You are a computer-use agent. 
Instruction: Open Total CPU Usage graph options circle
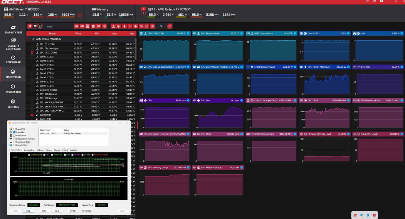pyautogui.click(x=402, y=134)
